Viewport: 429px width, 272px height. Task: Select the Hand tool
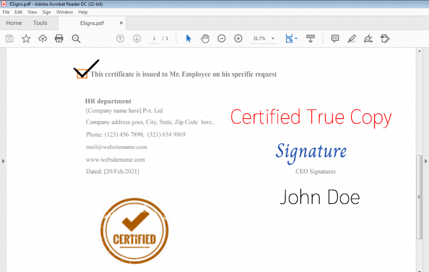[x=205, y=38]
